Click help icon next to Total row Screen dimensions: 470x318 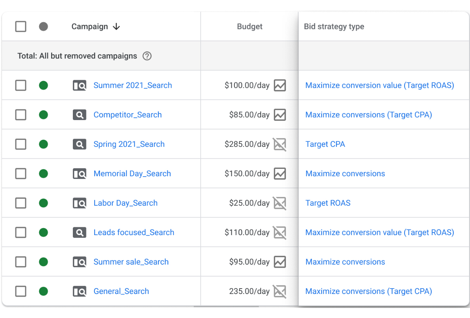(147, 56)
